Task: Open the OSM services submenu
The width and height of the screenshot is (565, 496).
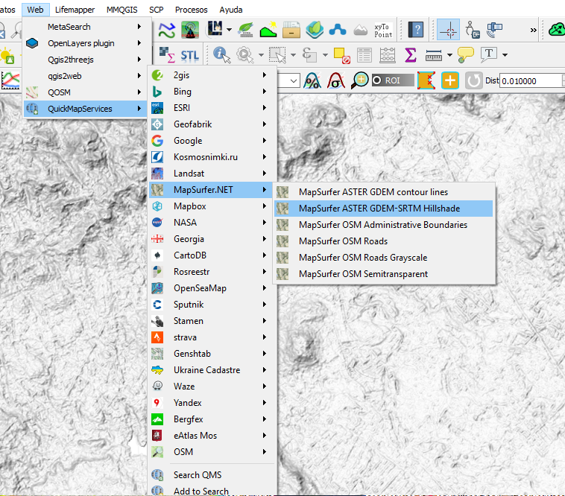Action: pos(212,452)
